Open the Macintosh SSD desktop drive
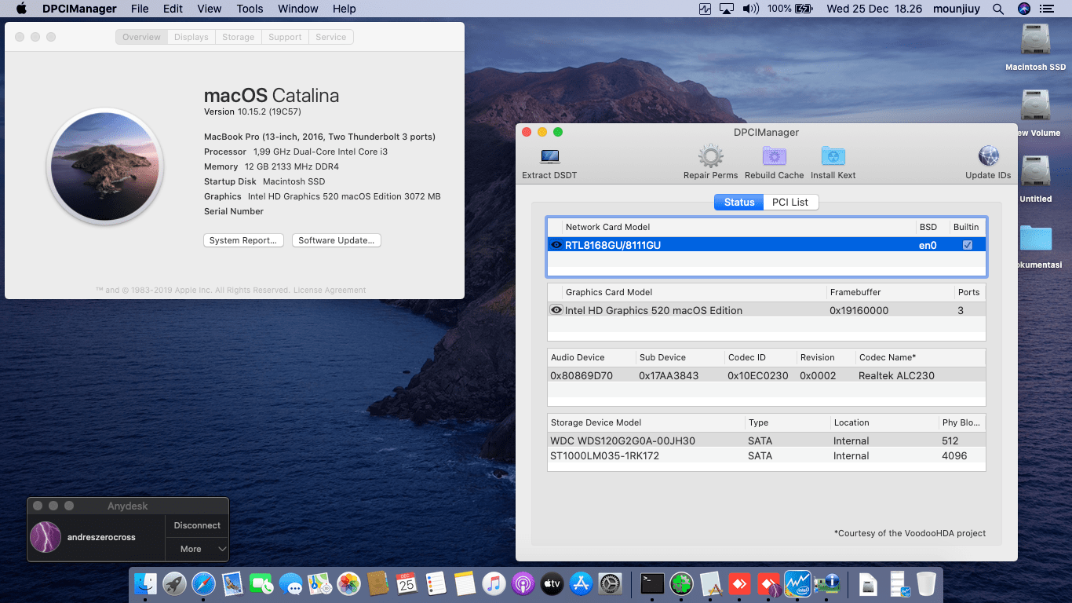The width and height of the screenshot is (1072, 603). coord(1036,47)
